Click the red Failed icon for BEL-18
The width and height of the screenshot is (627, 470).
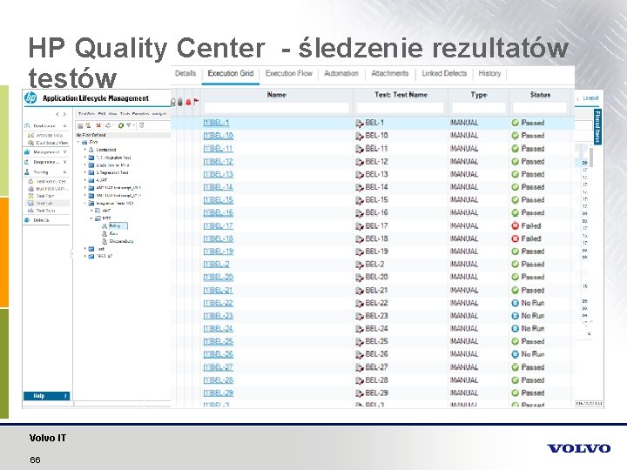point(515,238)
